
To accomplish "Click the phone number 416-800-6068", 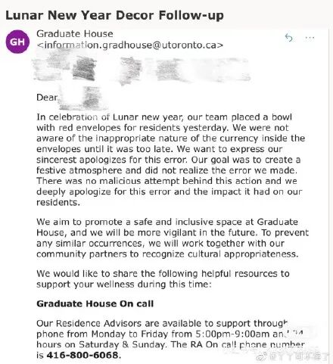I will click(x=82, y=356).
